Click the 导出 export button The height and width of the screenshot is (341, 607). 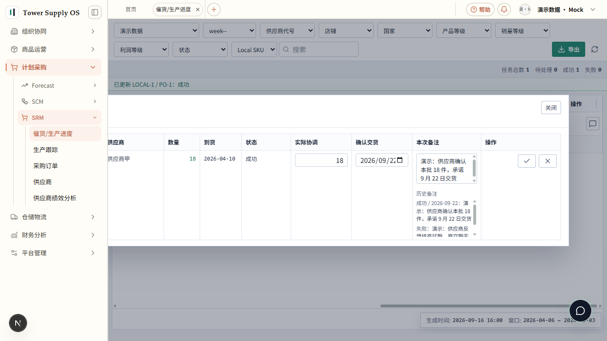(569, 49)
